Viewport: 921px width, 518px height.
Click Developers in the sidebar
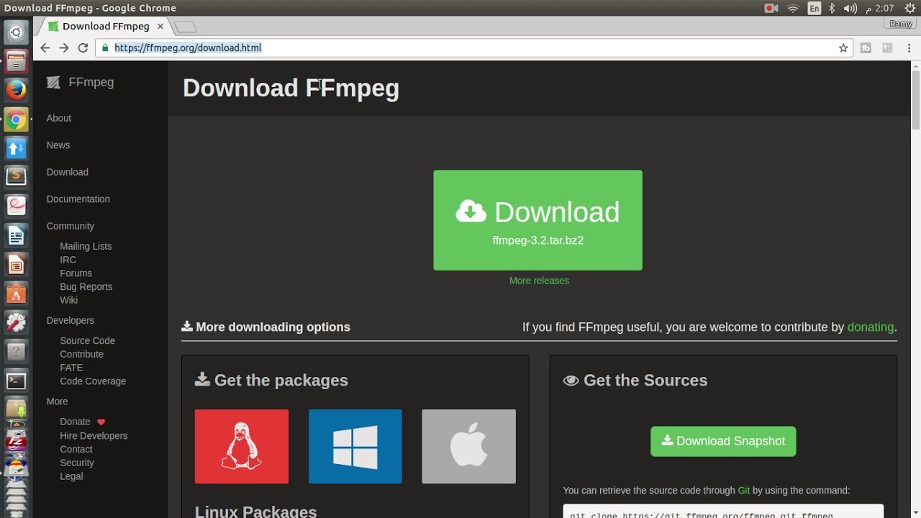point(71,320)
